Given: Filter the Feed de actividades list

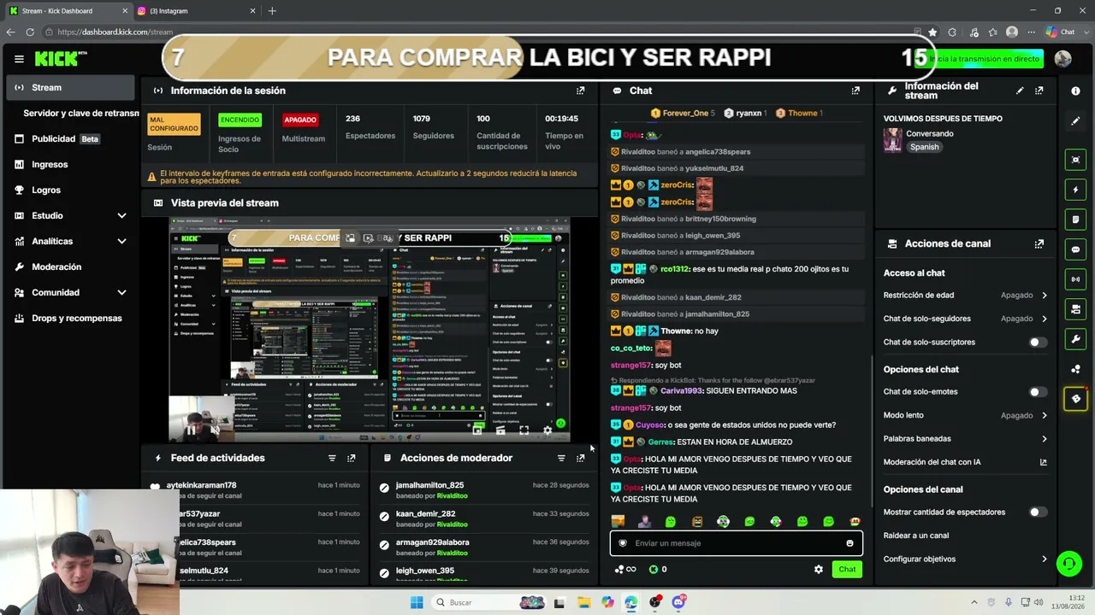Looking at the screenshot, I should point(332,458).
